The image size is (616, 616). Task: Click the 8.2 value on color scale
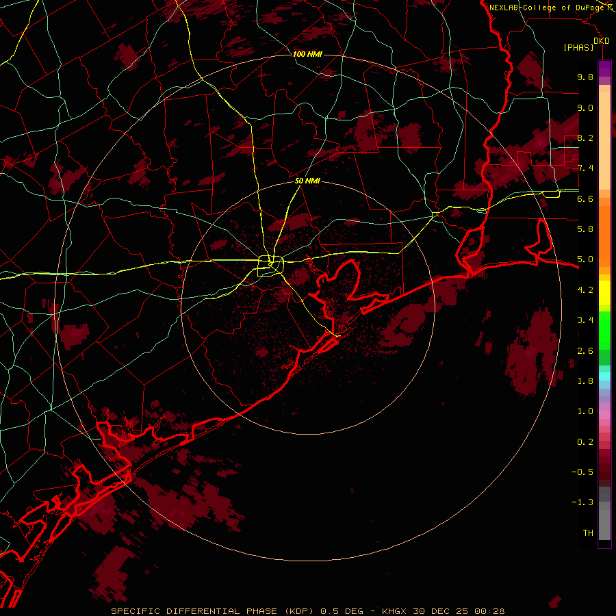pos(585,138)
